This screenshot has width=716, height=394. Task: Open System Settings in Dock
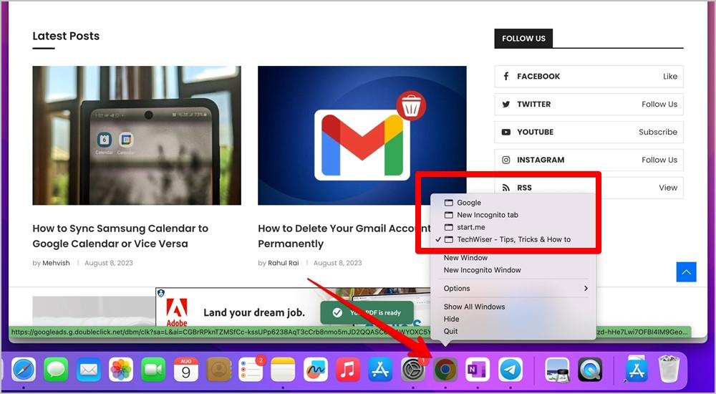click(x=413, y=370)
